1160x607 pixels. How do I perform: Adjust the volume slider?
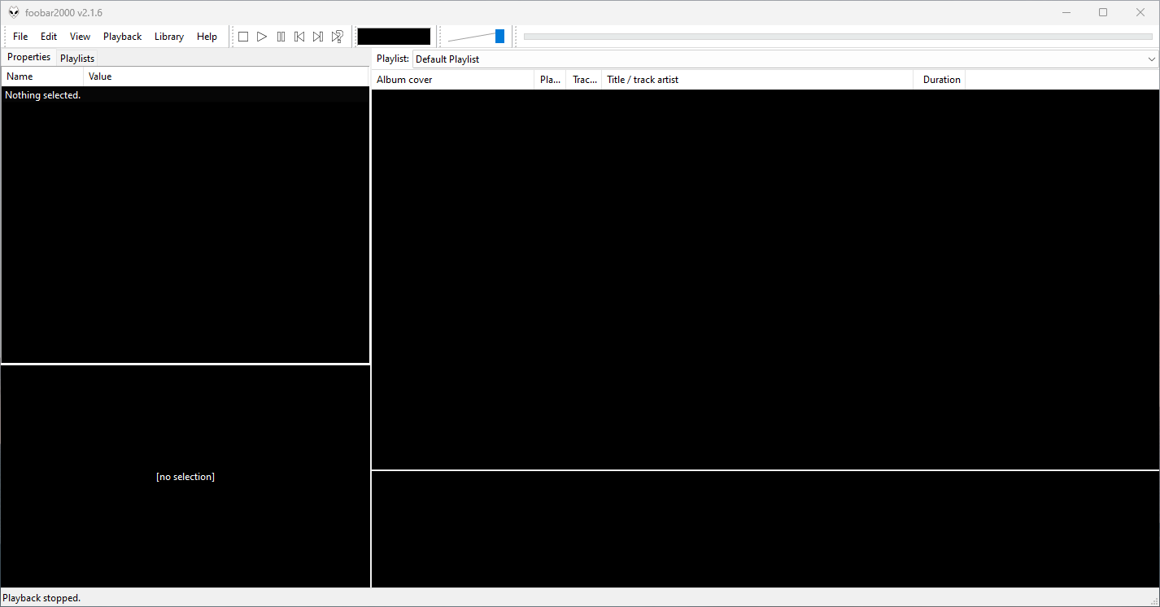499,36
